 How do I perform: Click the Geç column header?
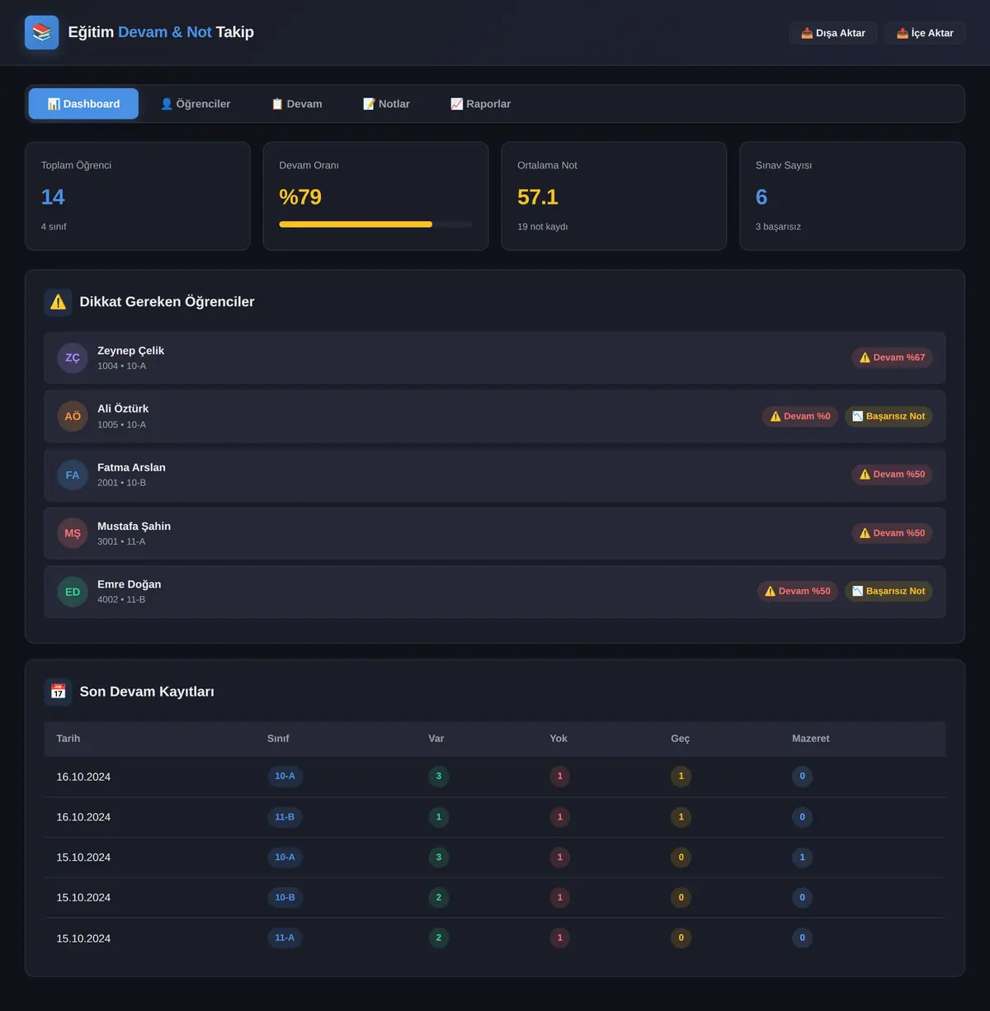pyautogui.click(x=681, y=739)
